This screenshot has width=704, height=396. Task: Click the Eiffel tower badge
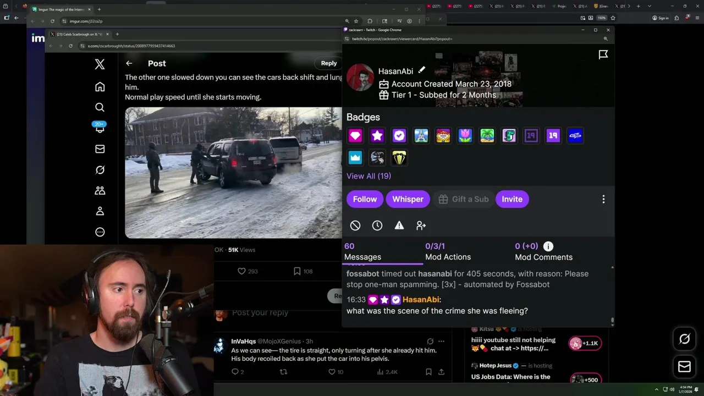(x=421, y=136)
